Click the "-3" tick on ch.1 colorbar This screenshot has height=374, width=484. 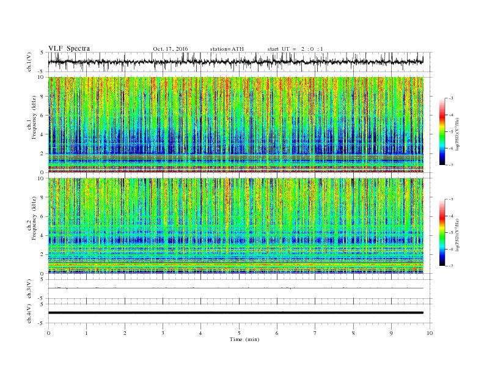pos(451,98)
